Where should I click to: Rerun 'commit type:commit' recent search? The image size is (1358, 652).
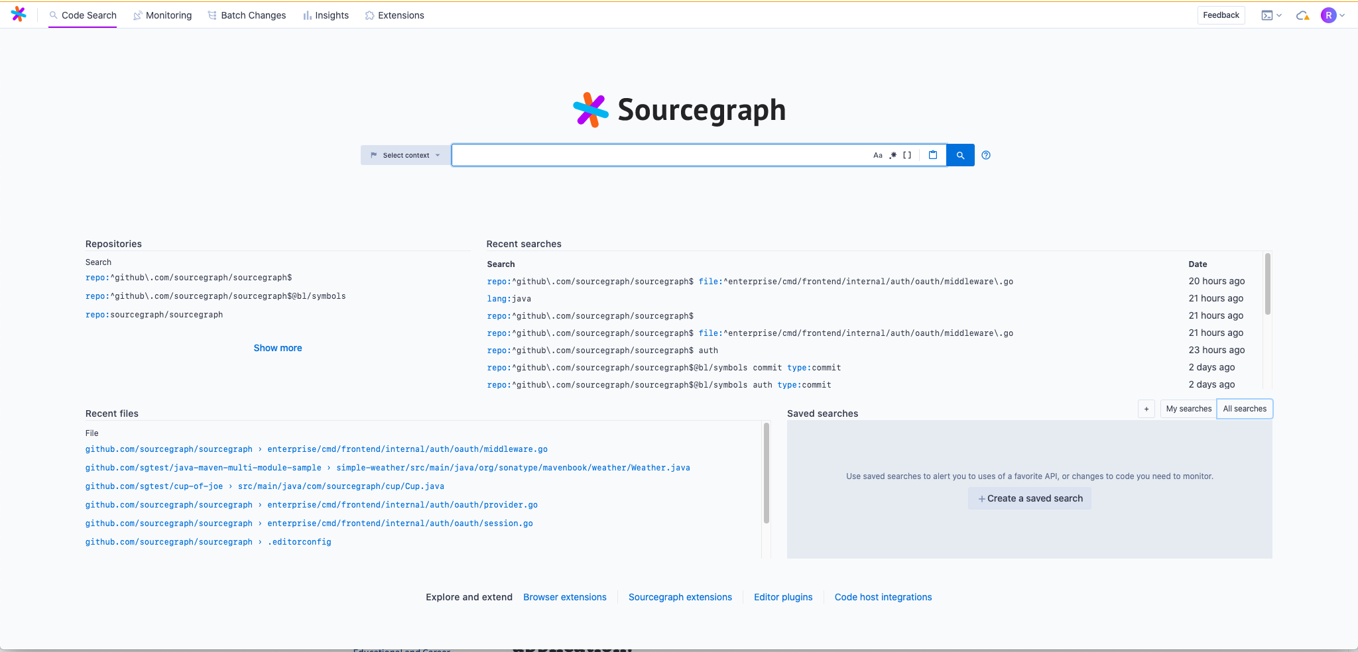tap(664, 368)
